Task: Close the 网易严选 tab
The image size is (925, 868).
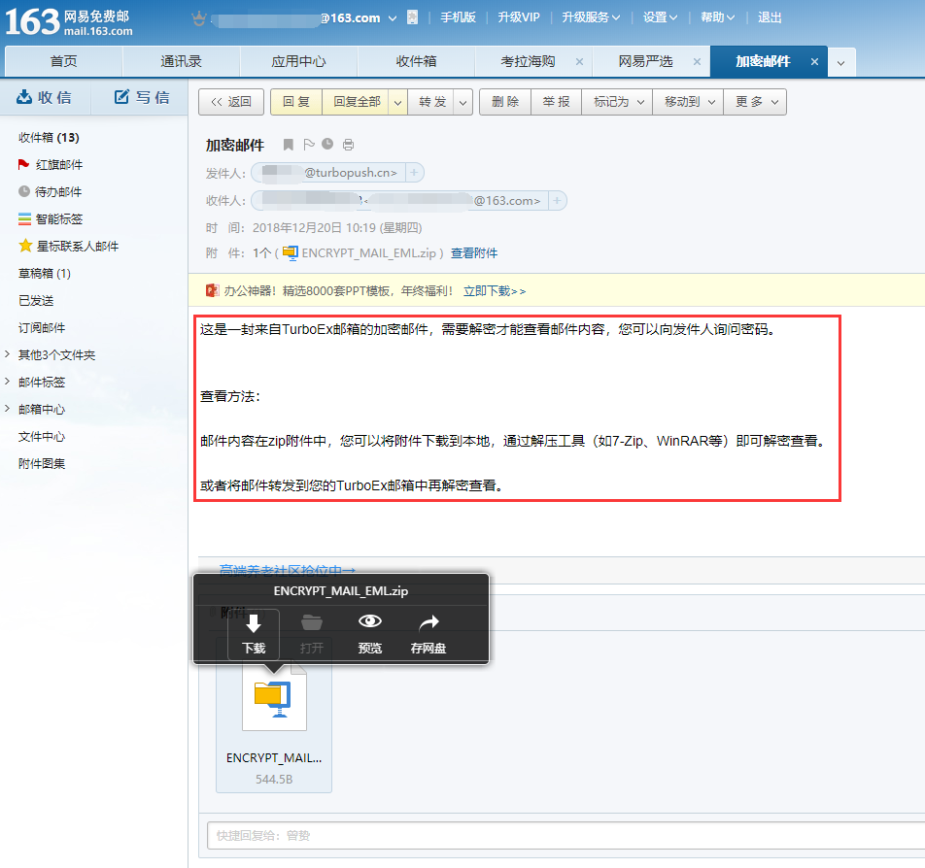Action: coord(697,61)
